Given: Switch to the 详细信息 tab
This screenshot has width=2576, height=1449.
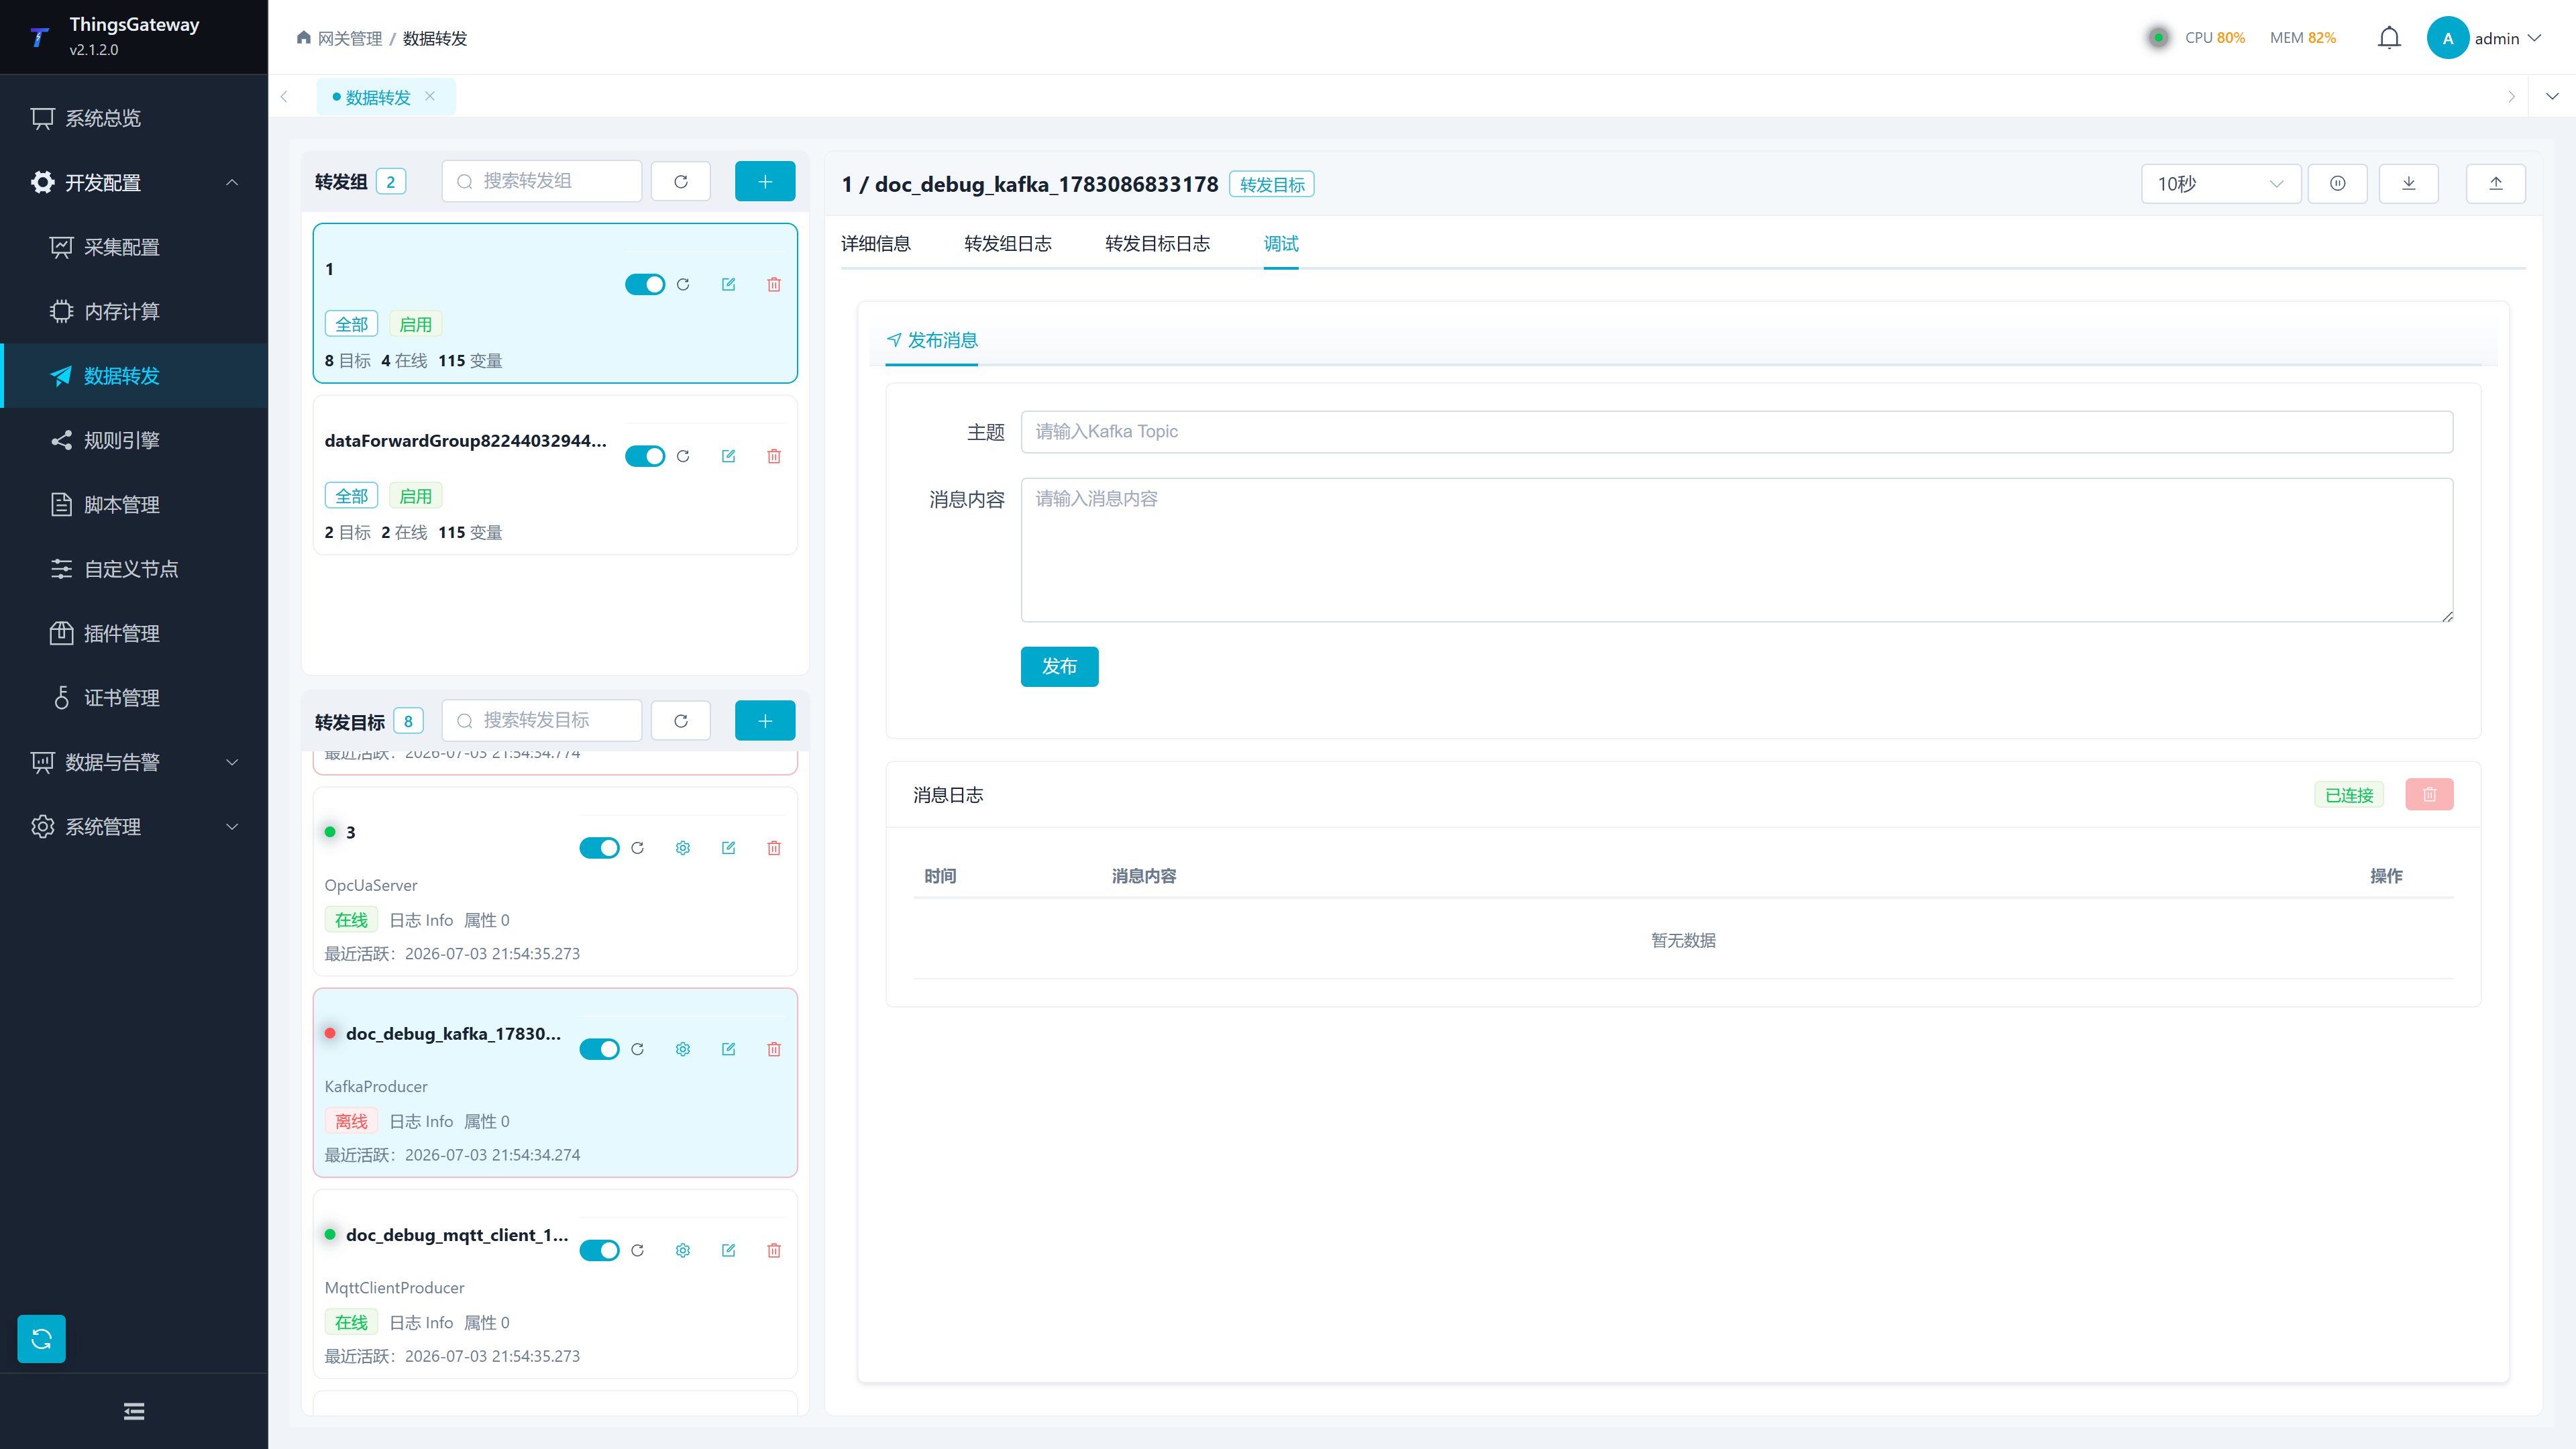Looking at the screenshot, I should tap(875, 243).
